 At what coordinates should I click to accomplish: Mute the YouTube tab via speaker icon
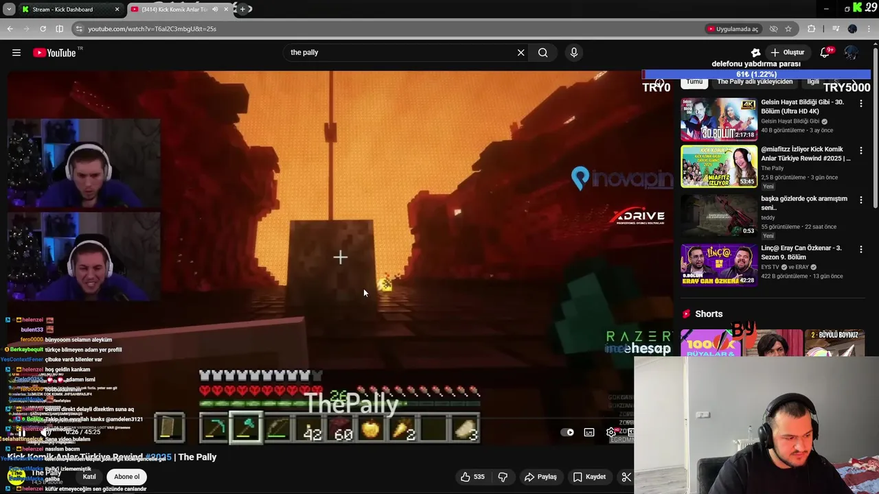tap(215, 10)
